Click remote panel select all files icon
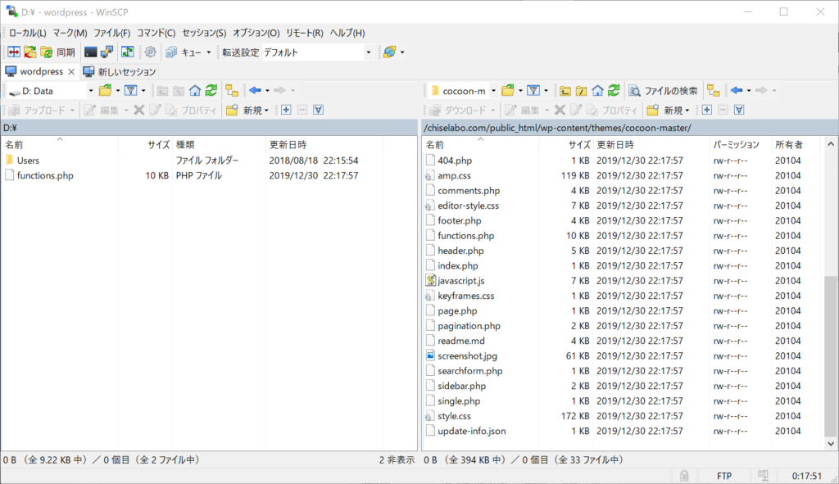The image size is (839, 484). (x=739, y=110)
